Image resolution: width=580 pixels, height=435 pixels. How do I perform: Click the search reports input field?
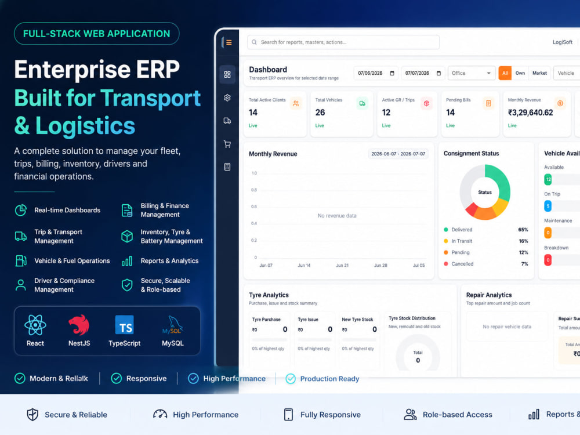pos(343,42)
